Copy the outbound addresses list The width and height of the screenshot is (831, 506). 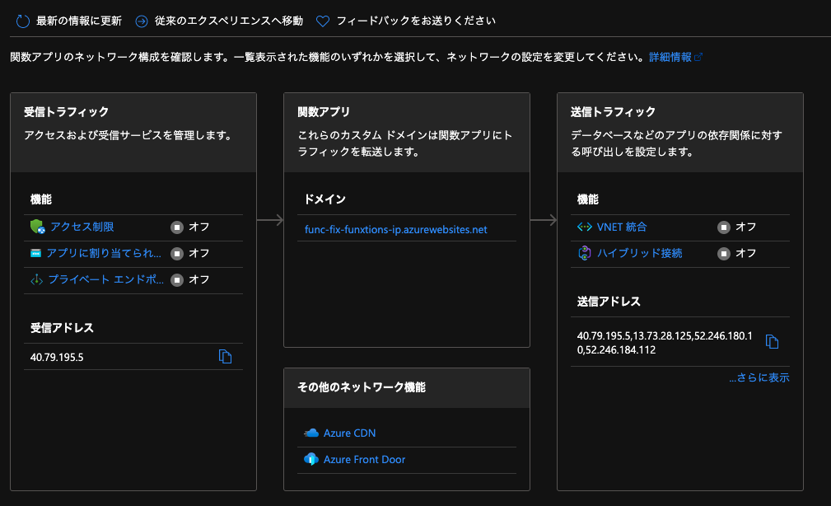[x=773, y=341]
